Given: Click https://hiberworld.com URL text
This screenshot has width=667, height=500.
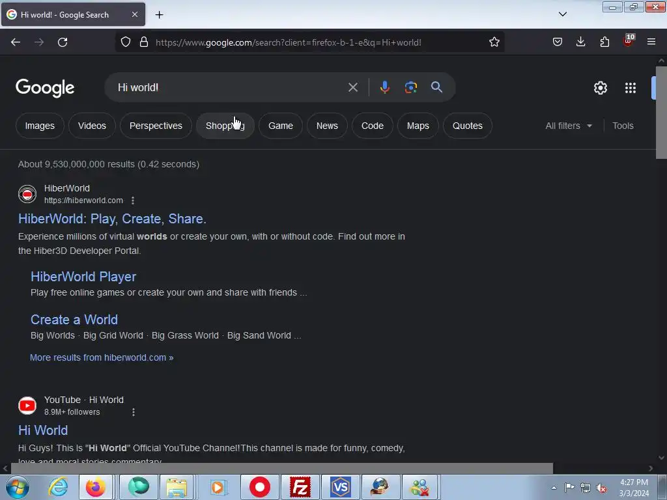Looking at the screenshot, I should coord(83,201).
